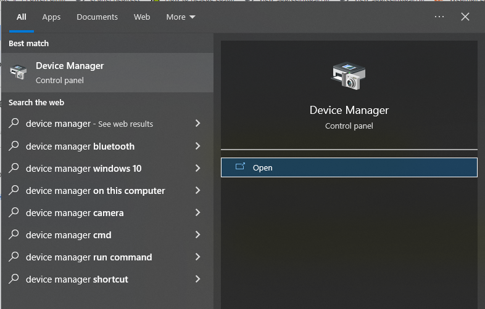Select 'device manager on this computer' suggestion
485x309 pixels.
[107, 190]
